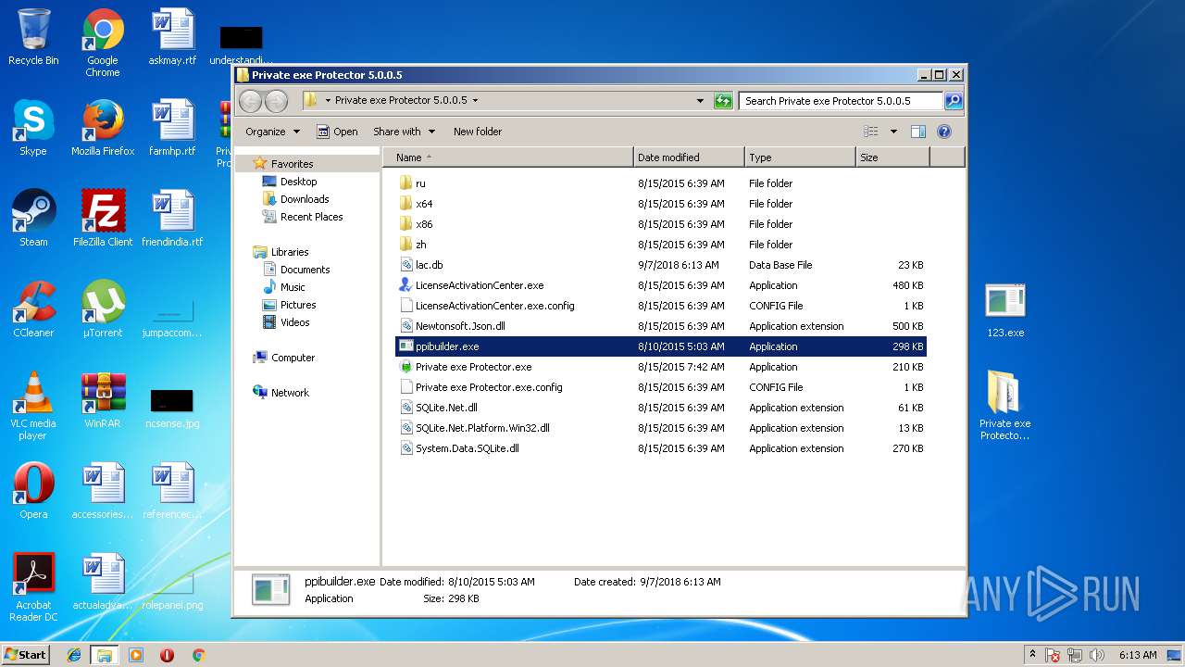Click Chrome icon in taskbar

click(x=198, y=655)
